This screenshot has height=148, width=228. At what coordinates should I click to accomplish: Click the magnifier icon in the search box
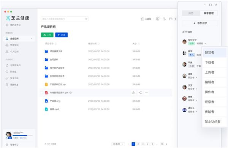pyautogui.click(x=86, y=19)
